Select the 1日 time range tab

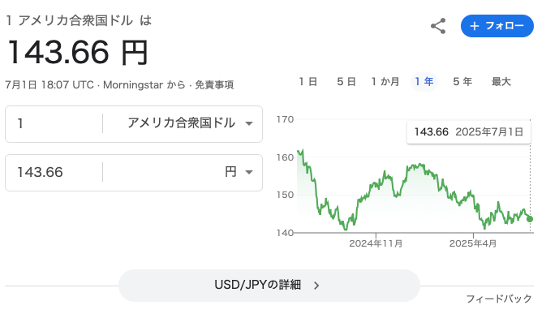pyautogui.click(x=307, y=82)
